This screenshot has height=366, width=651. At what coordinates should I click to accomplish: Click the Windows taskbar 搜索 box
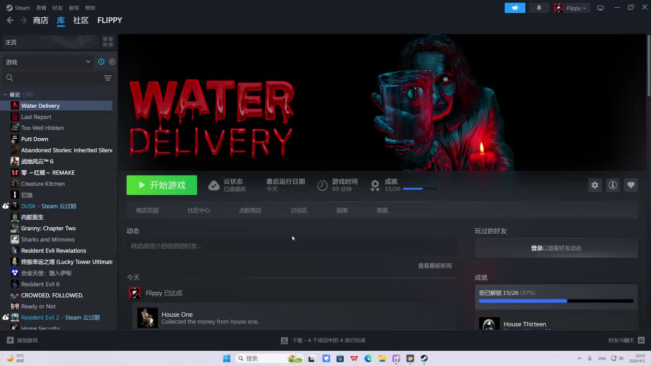click(x=271, y=358)
